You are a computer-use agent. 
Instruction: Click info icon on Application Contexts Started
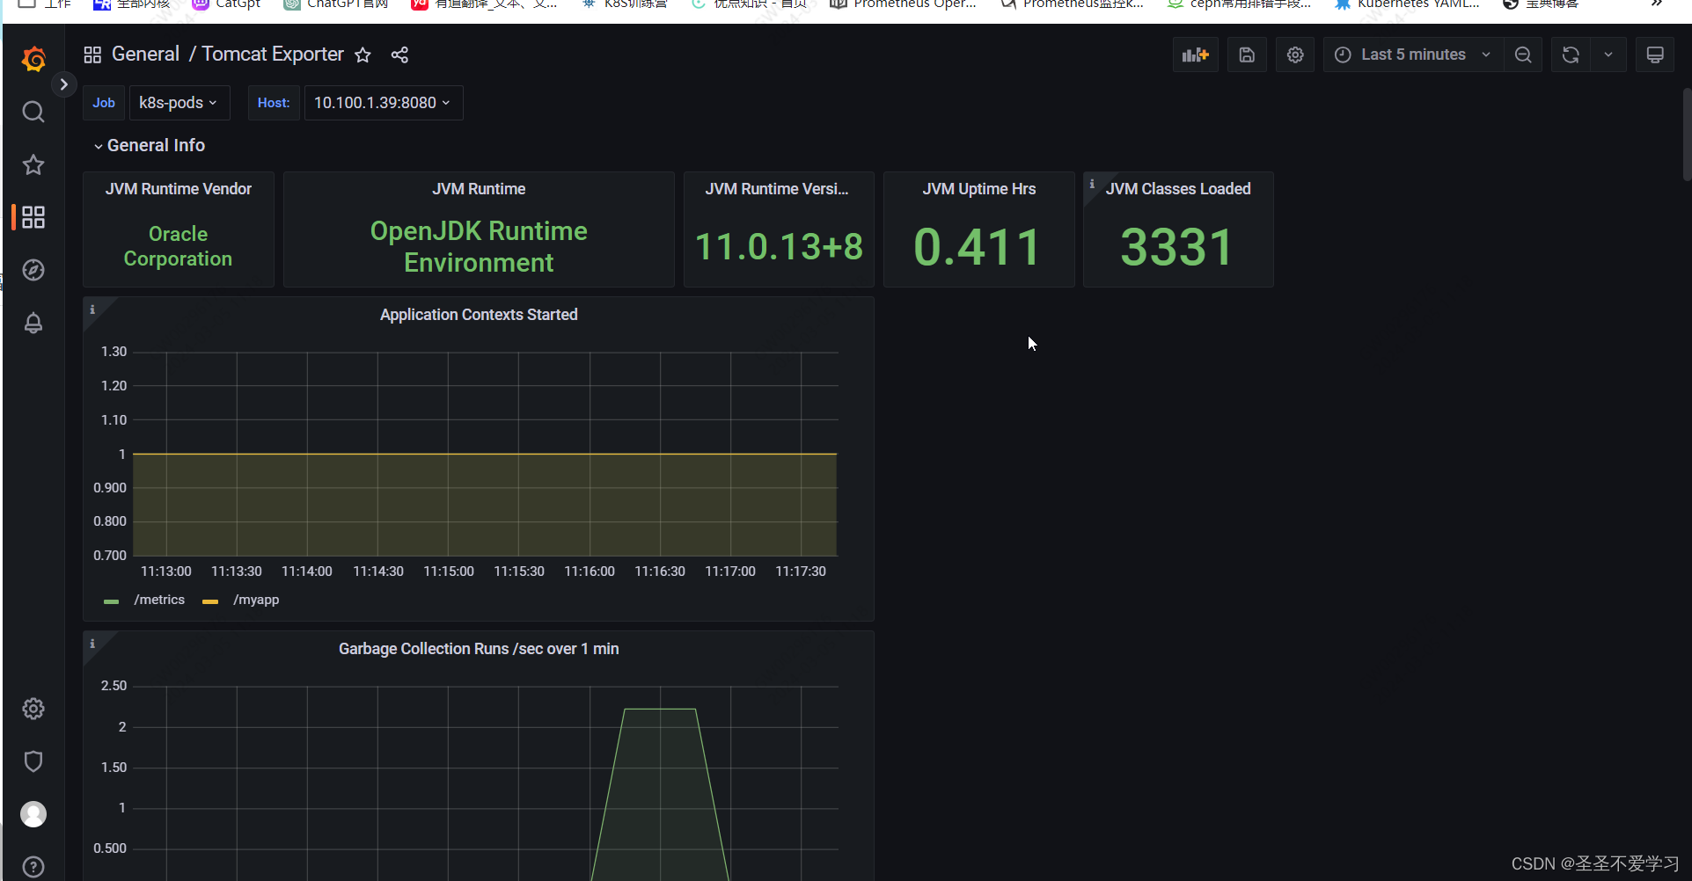tap(92, 309)
